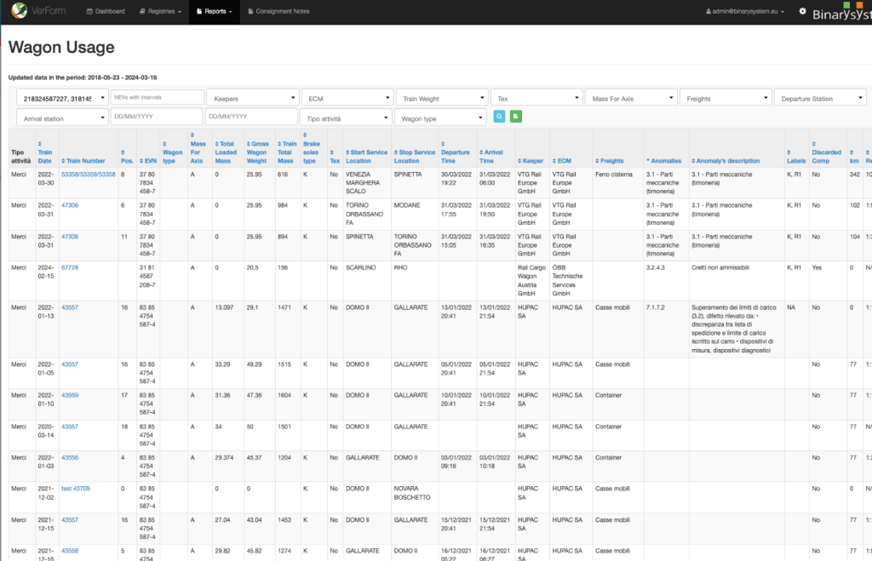Select the Wagon Usage page heading
872x561 pixels.
(61, 48)
